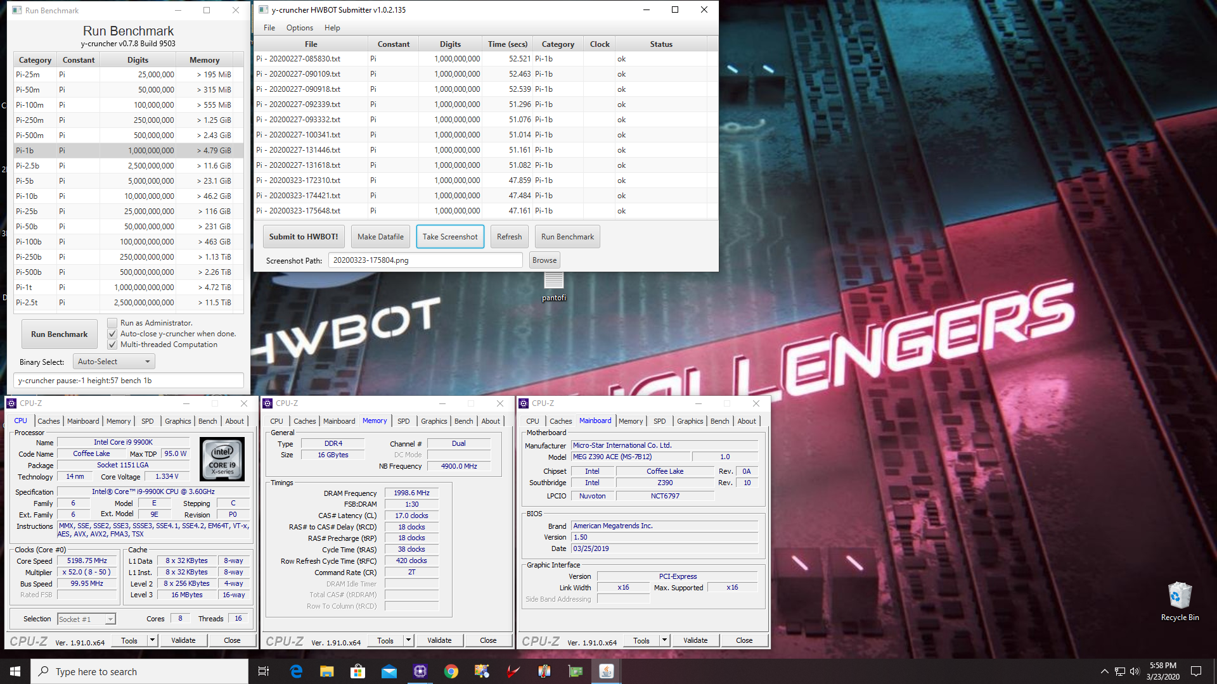
Task: Click the first CPU-Z window title icon
Action: (x=11, y=403)
